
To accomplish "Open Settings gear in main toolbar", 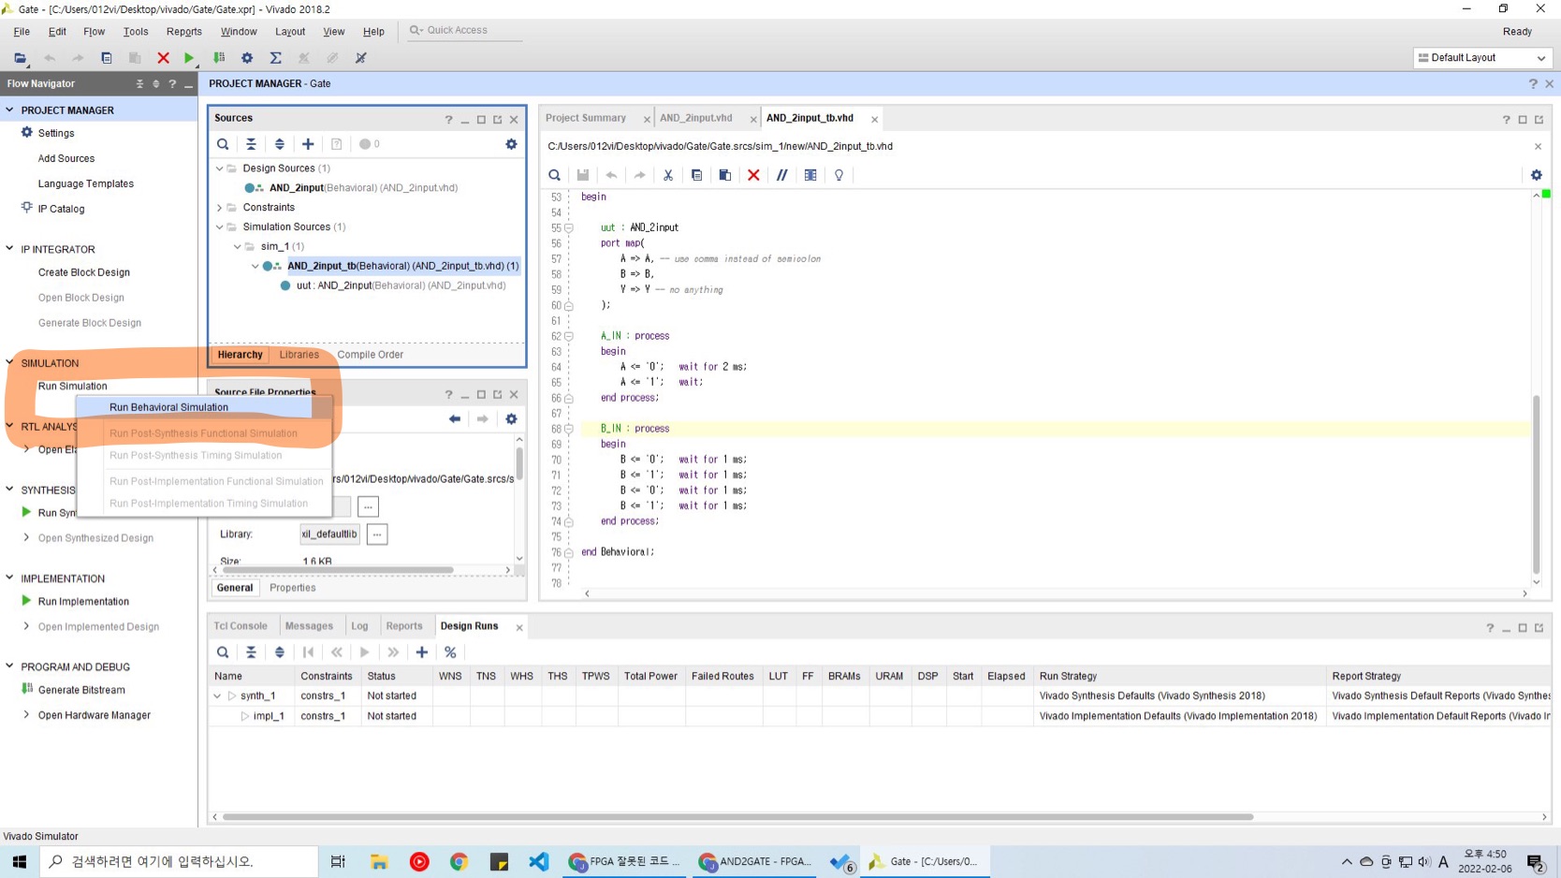I will (x=247, y=58).
